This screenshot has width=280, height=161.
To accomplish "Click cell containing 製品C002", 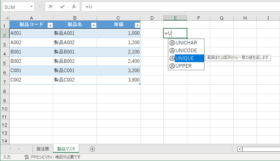I will 75,80.
